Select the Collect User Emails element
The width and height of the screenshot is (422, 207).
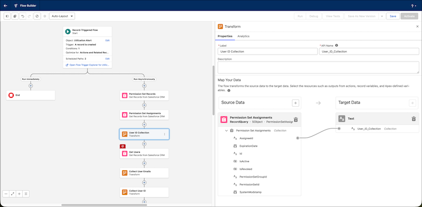[144, 173]
